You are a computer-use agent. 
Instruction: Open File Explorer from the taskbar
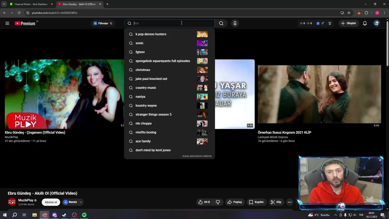[35, 215]
